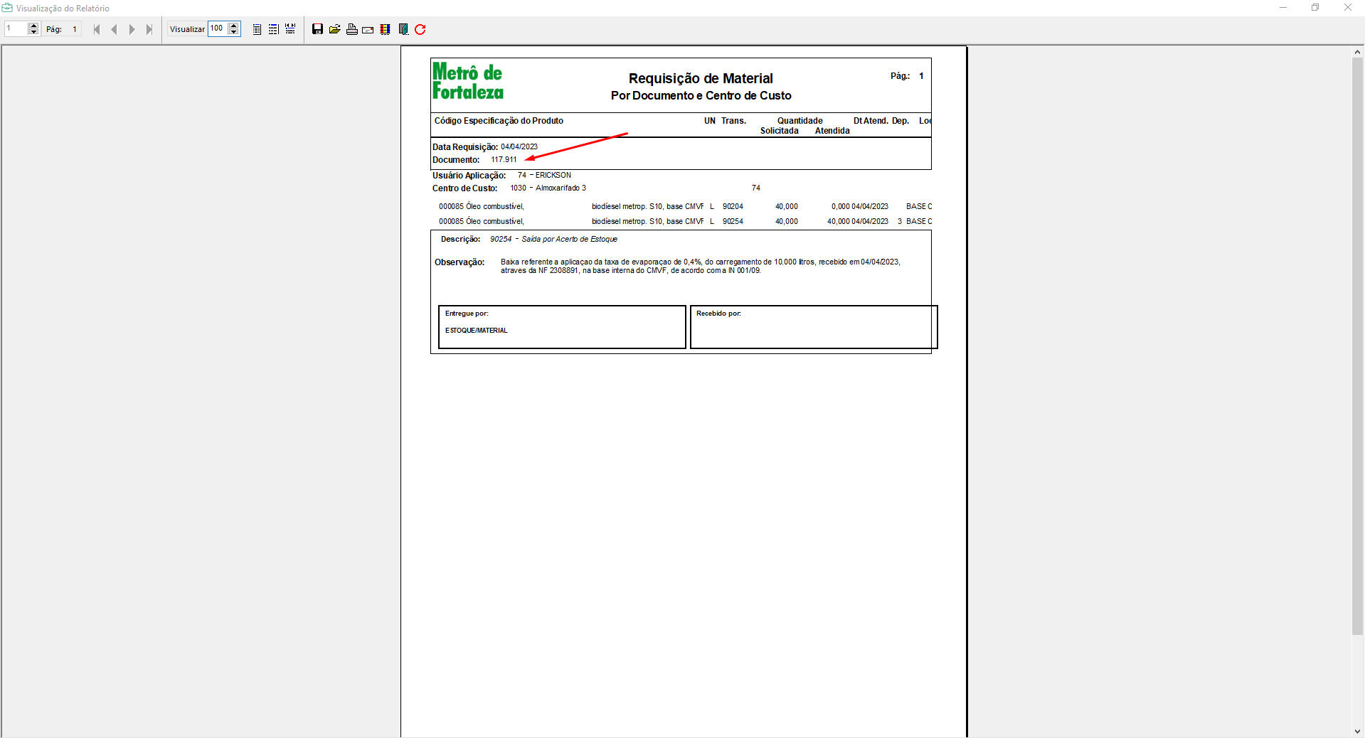Screen dimensions: 1365x738
Task: Click the colored columns export icon
Action: 385,29
